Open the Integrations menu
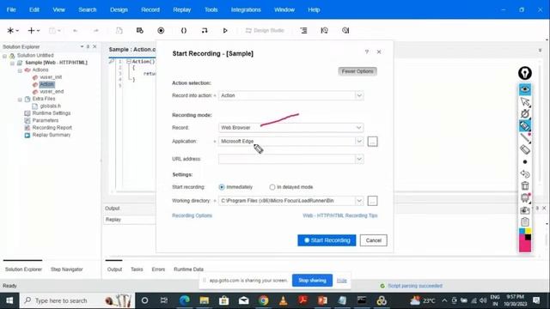Image resolution: width=550 pixels, height=309 pixels. (x=246, y=9)
